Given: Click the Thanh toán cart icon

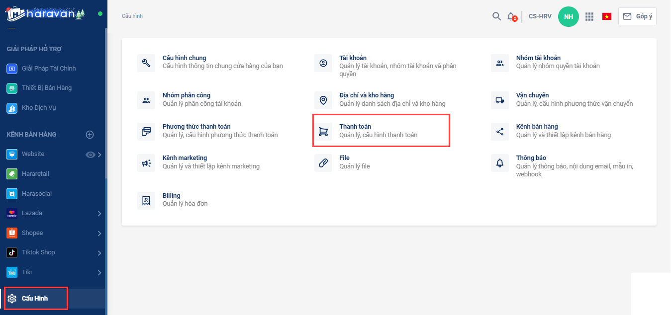Looking at the screenshot, I should 323,132.
